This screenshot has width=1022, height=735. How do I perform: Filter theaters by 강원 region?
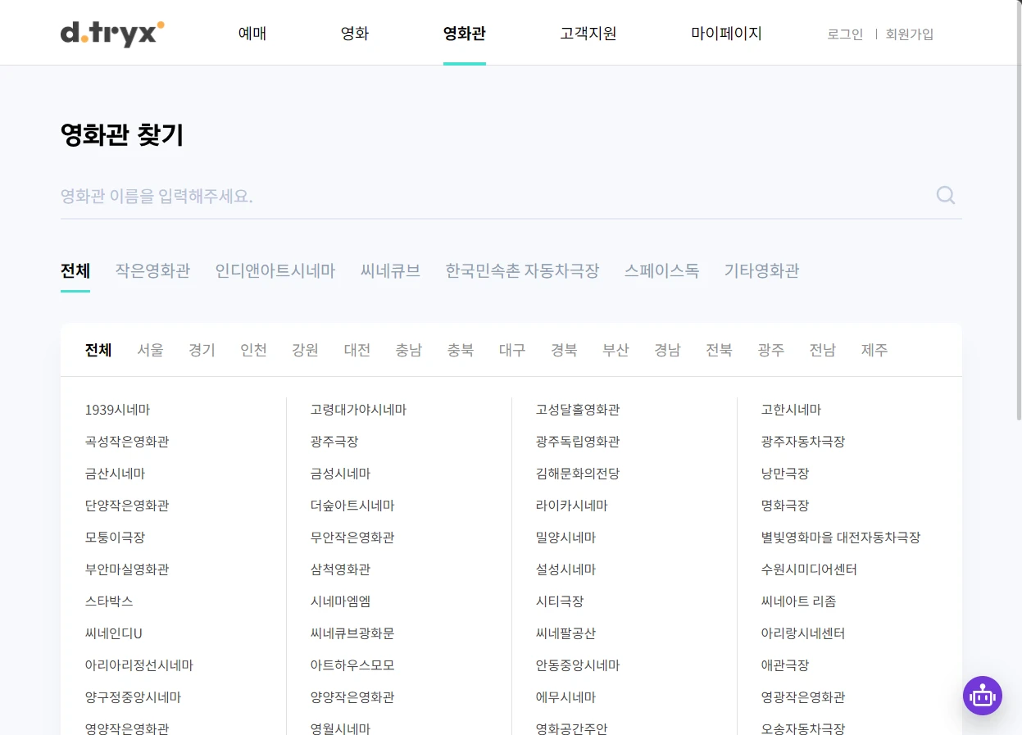[305, 350]
